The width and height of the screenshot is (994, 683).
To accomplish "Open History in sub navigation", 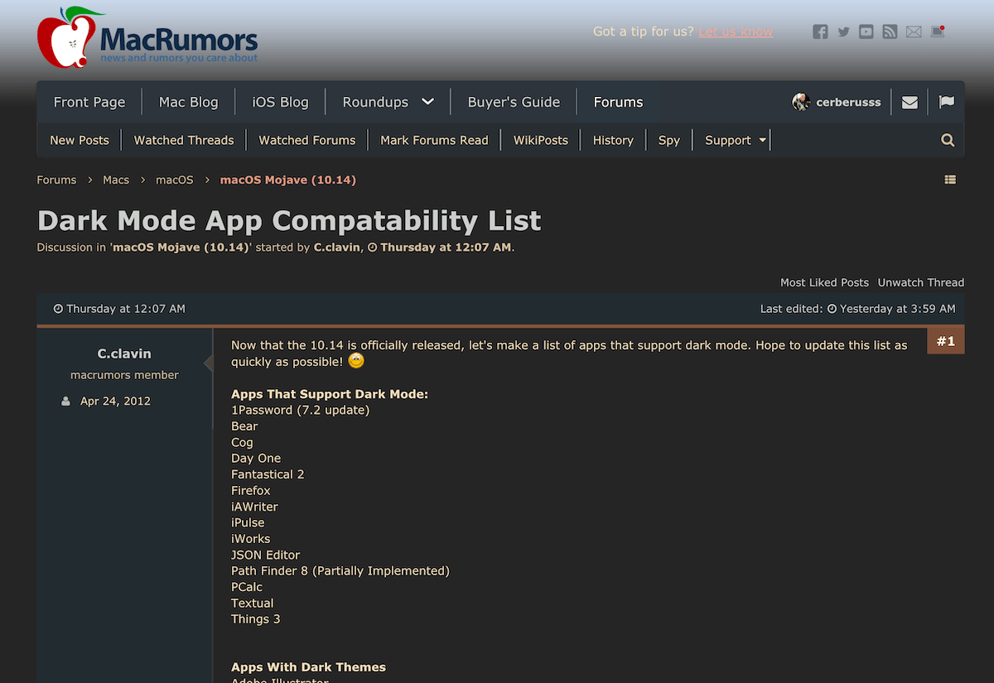I will pos(613,140).
